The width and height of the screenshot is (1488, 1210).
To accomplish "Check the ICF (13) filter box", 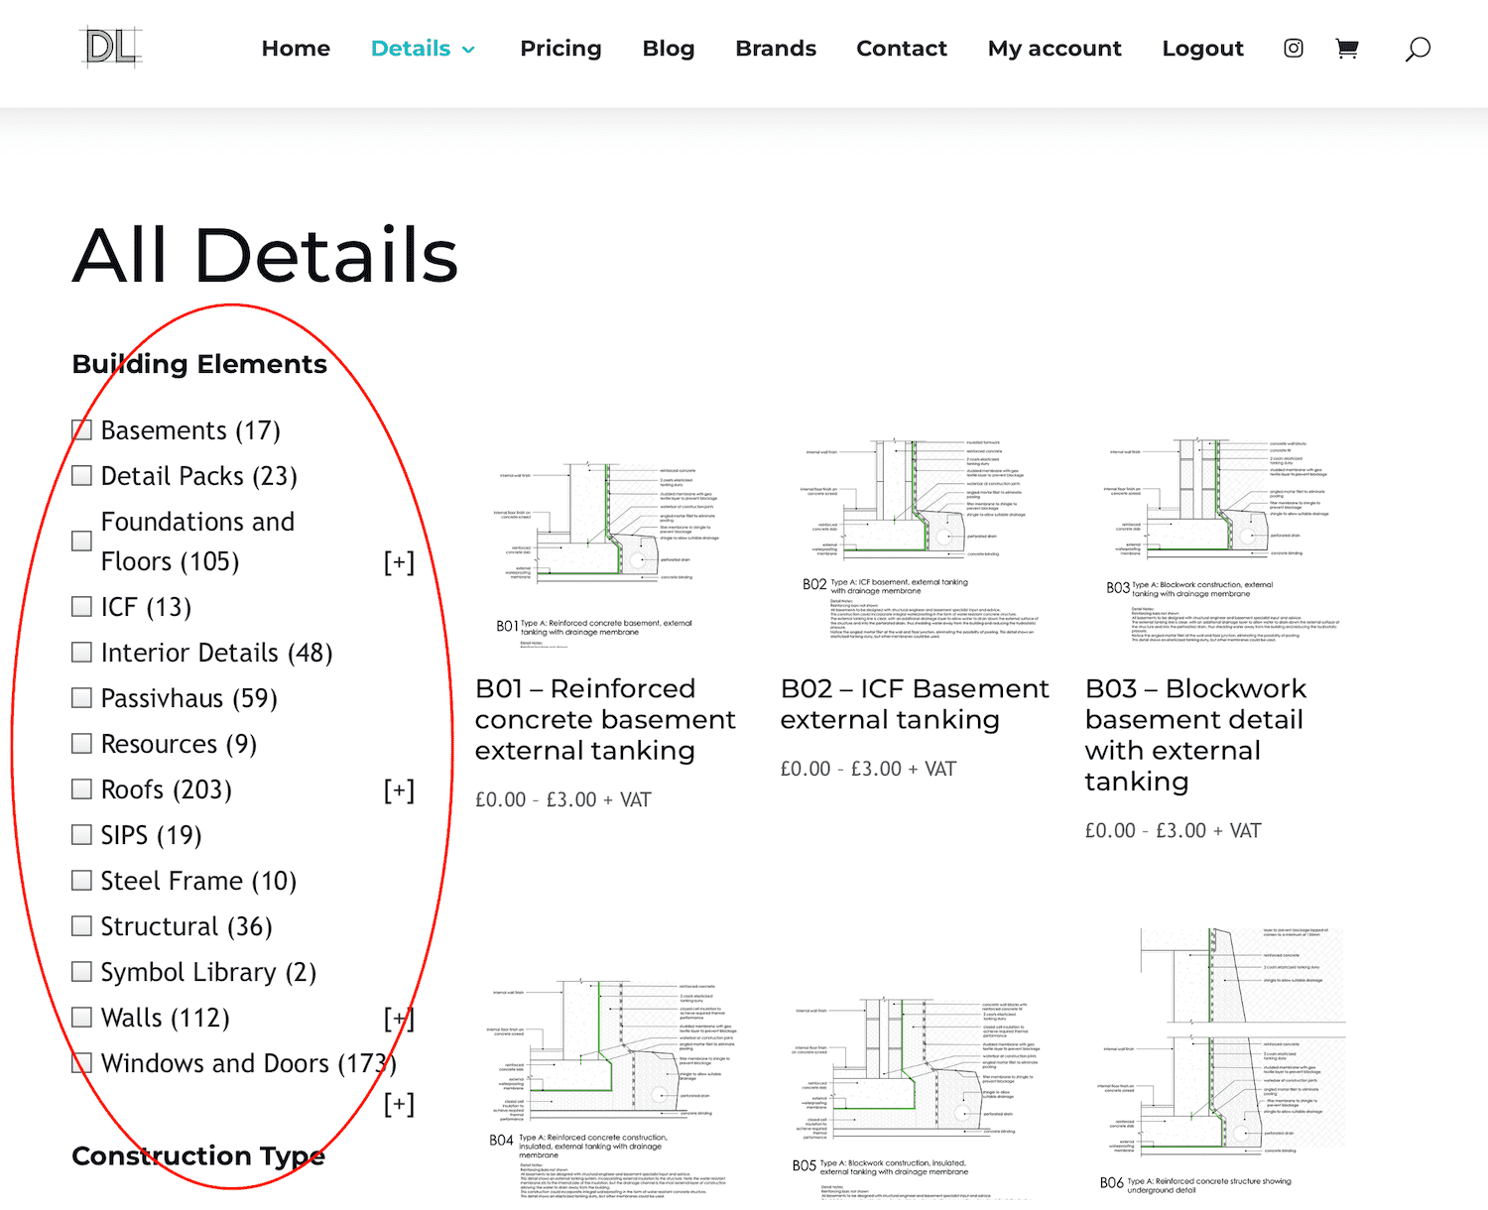I will (x=82, y=607).
